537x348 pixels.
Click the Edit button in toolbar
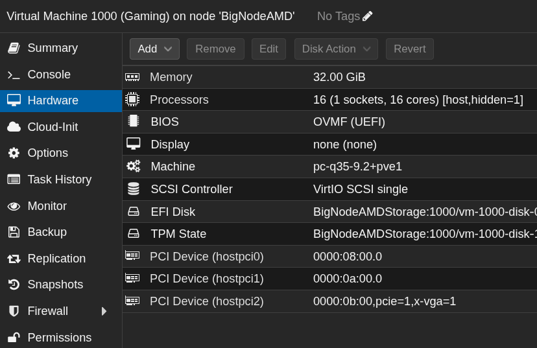tap(268, 49)
